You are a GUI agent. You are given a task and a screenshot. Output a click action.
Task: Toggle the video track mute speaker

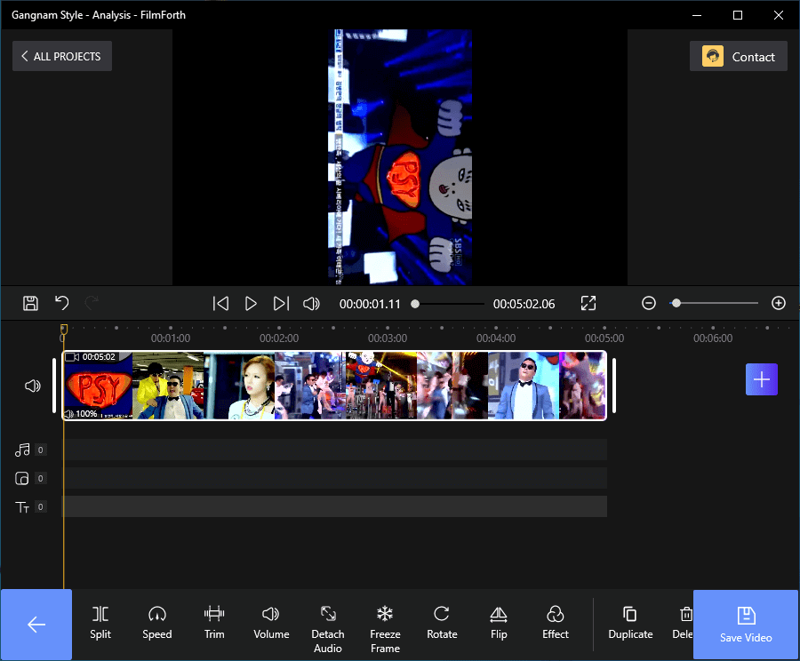tap(33, 386)
